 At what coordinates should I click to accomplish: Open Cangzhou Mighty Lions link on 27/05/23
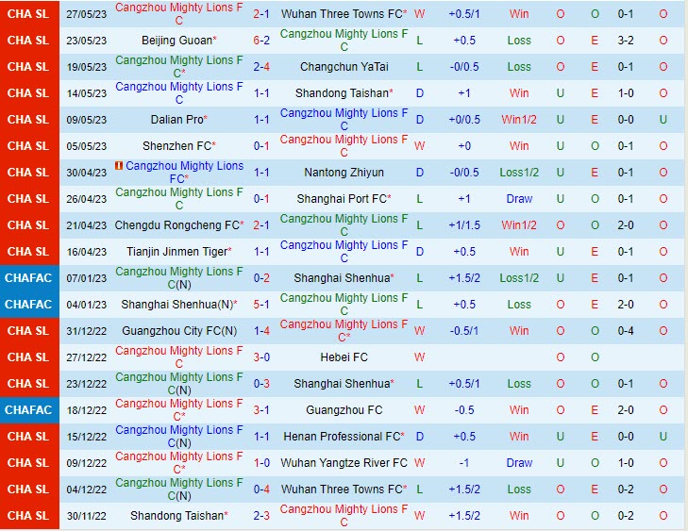click(179, 14)
